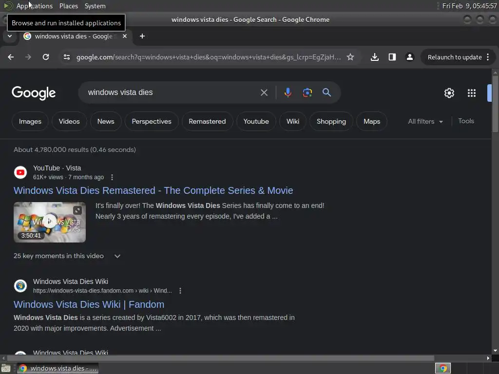Viewport: 499px width, 374px height.
Task: Select windows vista dies taskbar window button
Action: pos(58,368)
